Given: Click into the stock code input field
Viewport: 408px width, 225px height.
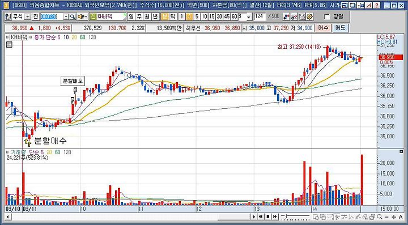Looking at the screenshot, I should coord(52,16).
